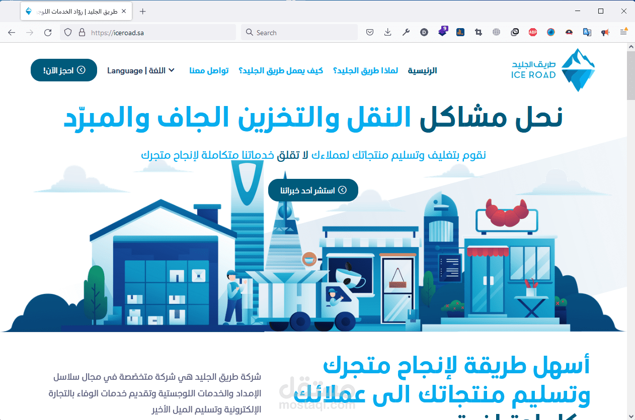Screen dimensions: 635x420
Task: Click the استشر أحد خبرائنا button
Action: tap(313, 190)
